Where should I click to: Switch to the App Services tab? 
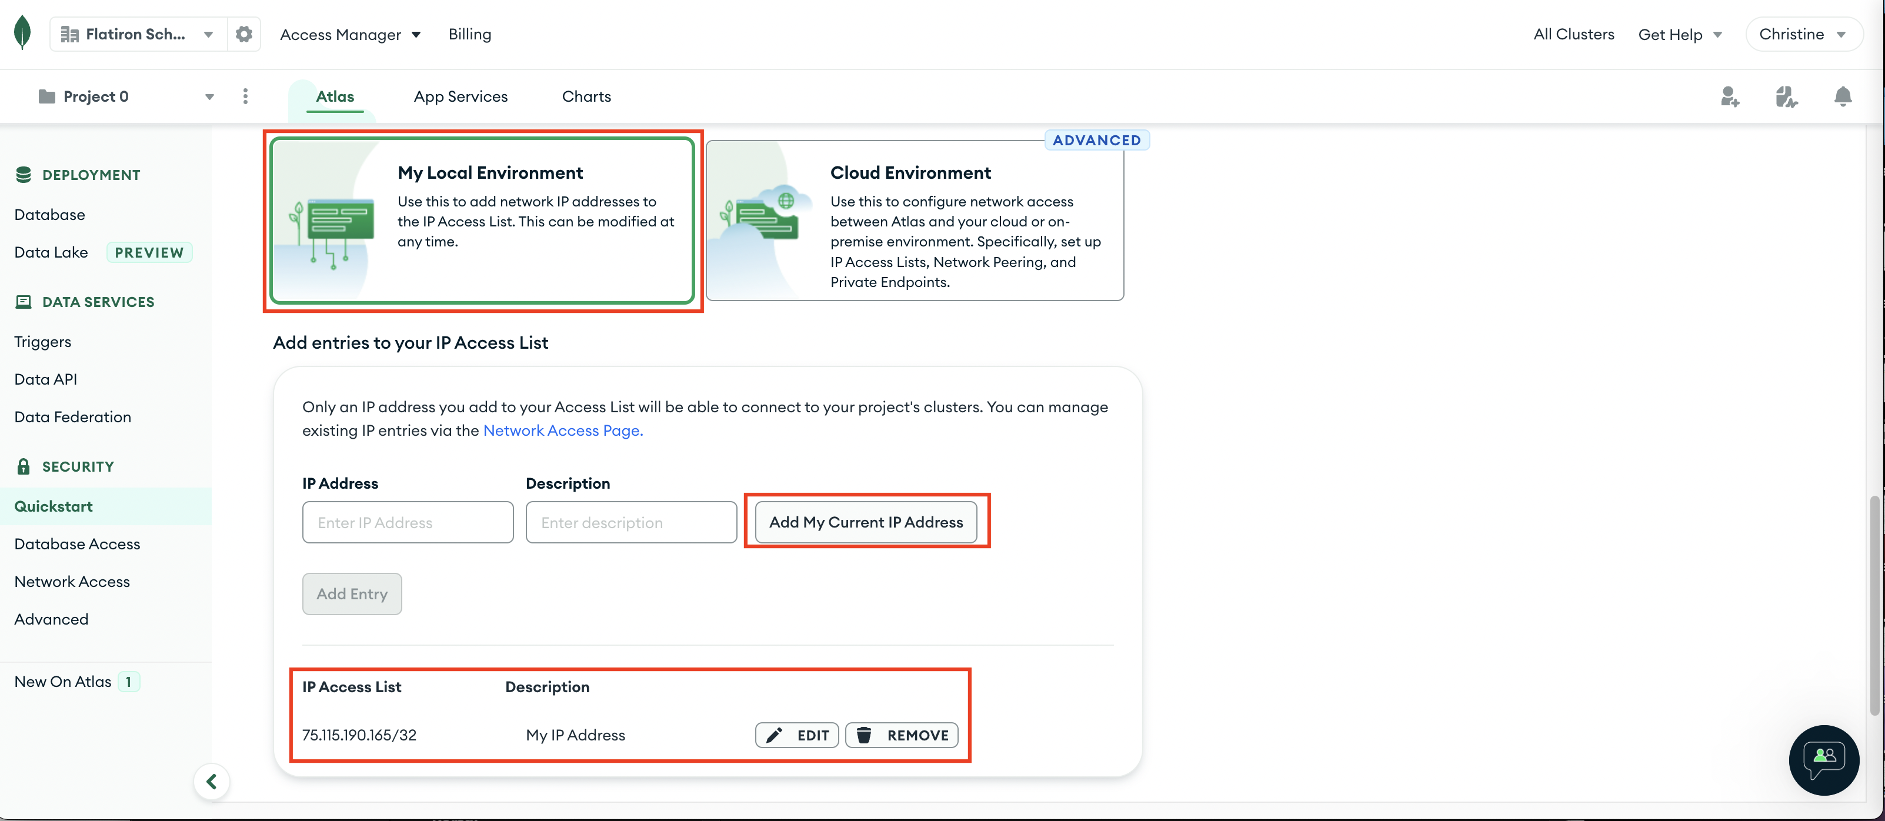[461, 96]
